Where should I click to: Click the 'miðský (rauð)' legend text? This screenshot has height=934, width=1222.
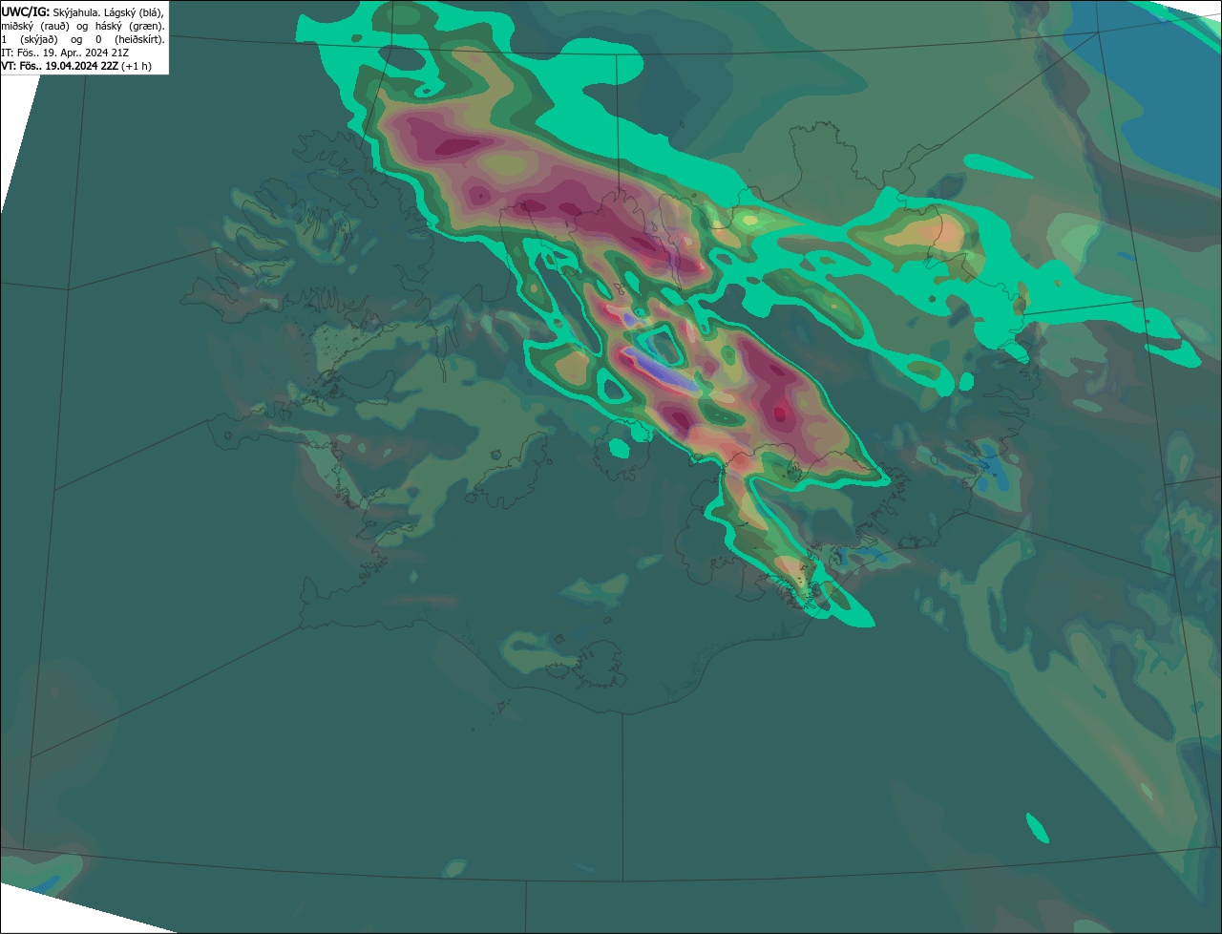click(x=34, y=27)
